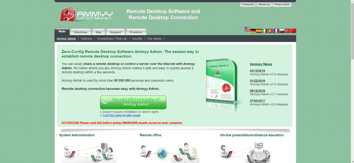Click 'Ammyy Admin v3.6 released.' text
This screenshot has width=354, height=163.
[269, 104]
